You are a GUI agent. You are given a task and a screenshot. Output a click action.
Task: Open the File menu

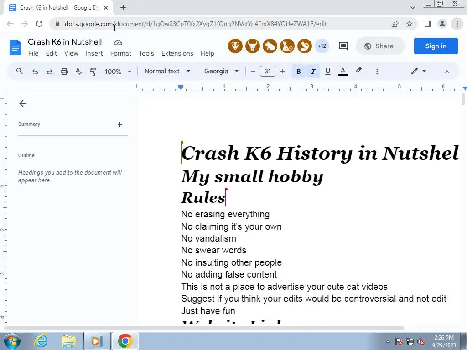33,53
